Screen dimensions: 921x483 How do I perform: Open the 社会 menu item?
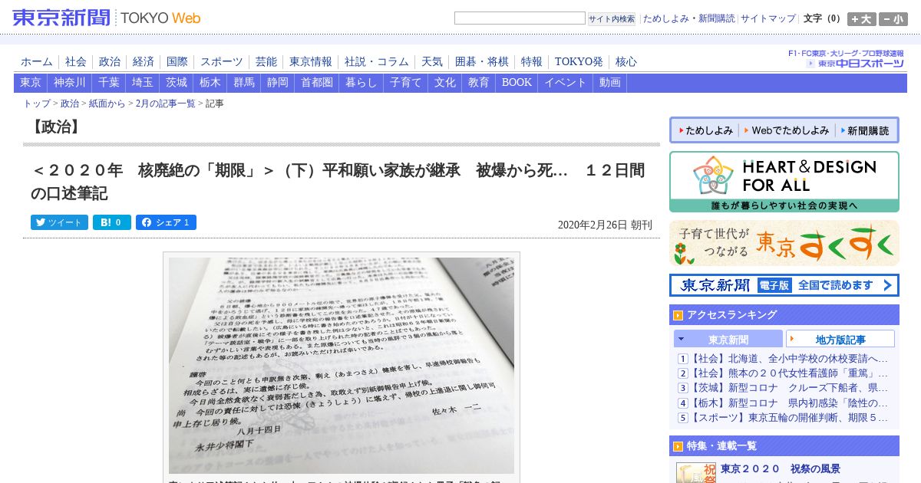coord(76,62)
